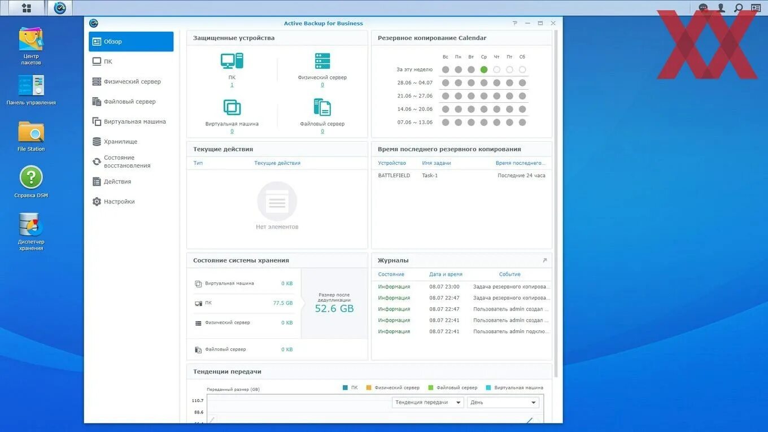Click the main panel vertical scrollbar
This screenshot has height=432, width=768.
(x=556, y=203)
